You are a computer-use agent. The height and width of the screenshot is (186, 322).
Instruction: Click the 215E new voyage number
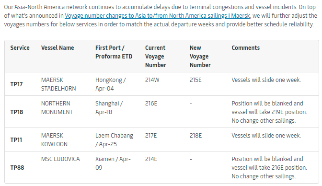195,80
